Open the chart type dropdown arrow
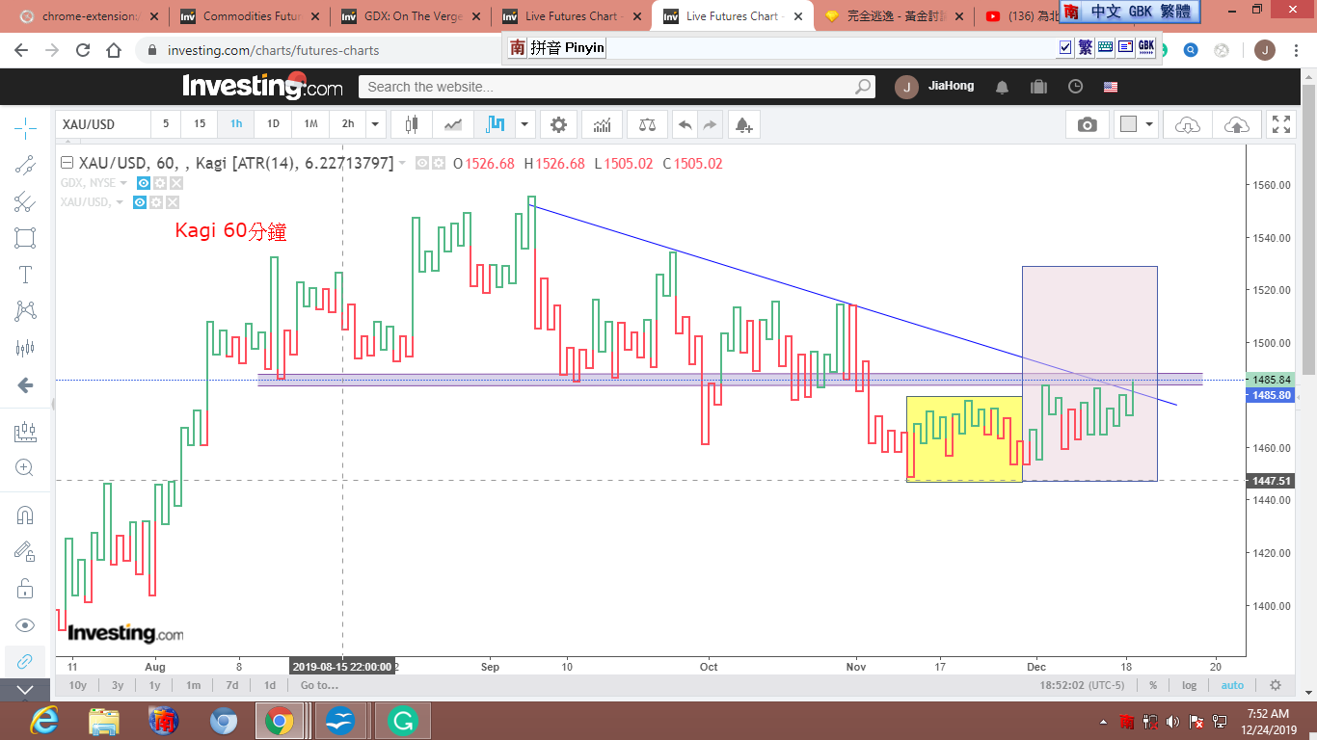Image resolution: width=1317 pixels, height=740 pixels. [524, 124]
